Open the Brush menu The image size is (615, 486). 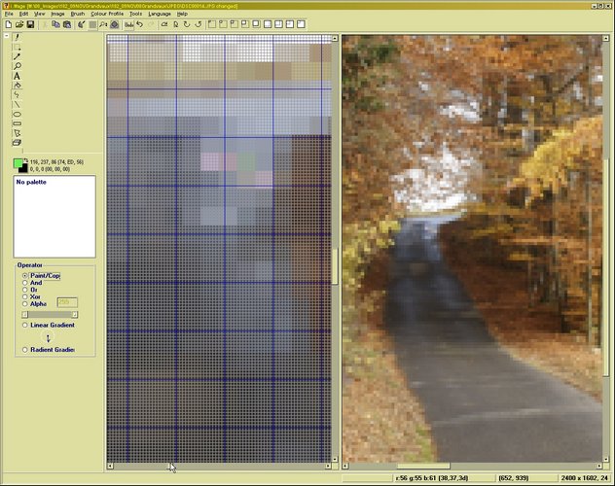point(77,14)
